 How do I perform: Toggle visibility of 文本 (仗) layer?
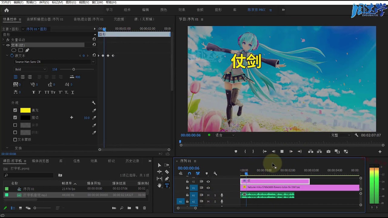(8, 45)
